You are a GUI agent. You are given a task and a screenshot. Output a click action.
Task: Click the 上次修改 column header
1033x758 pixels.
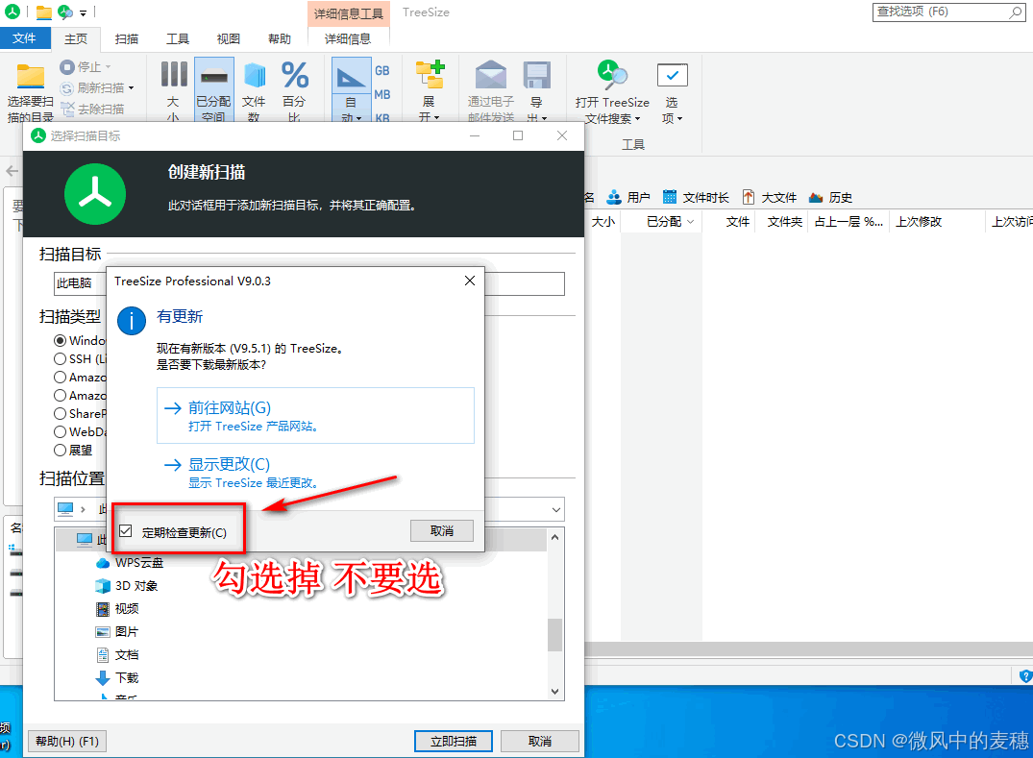pos(936,222)
